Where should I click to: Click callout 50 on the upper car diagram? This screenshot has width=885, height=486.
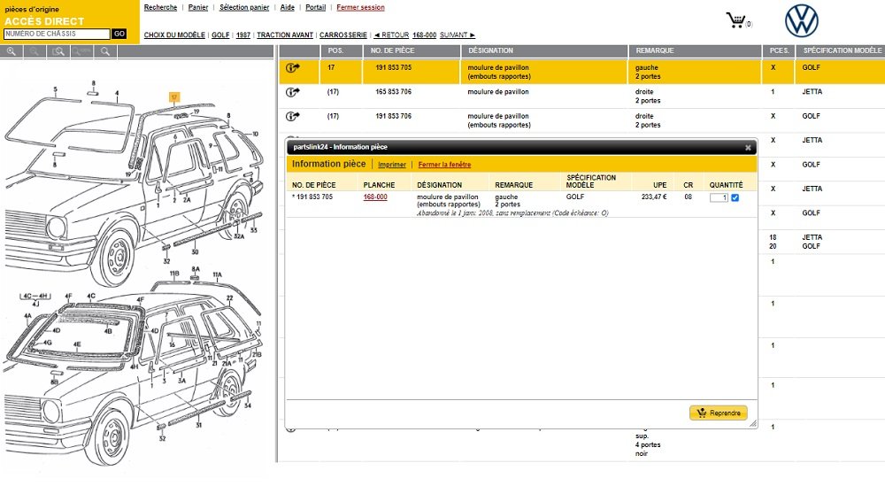(x=195, y=252)
